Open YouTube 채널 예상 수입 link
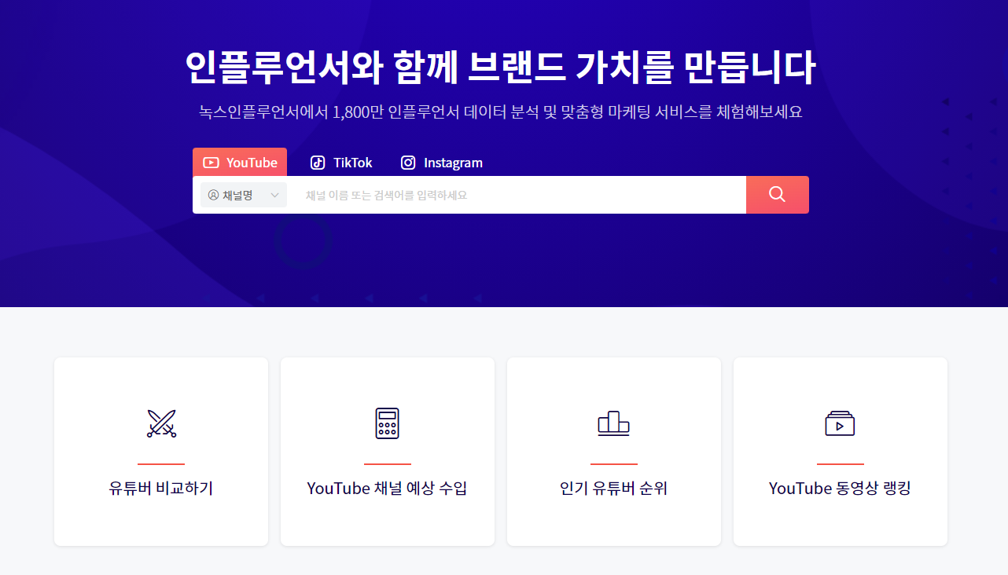1008x575 pixels. [x=388, y=489]
